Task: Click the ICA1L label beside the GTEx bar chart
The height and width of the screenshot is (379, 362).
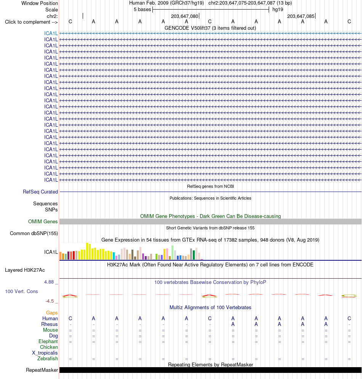Action: click(51, 252)
